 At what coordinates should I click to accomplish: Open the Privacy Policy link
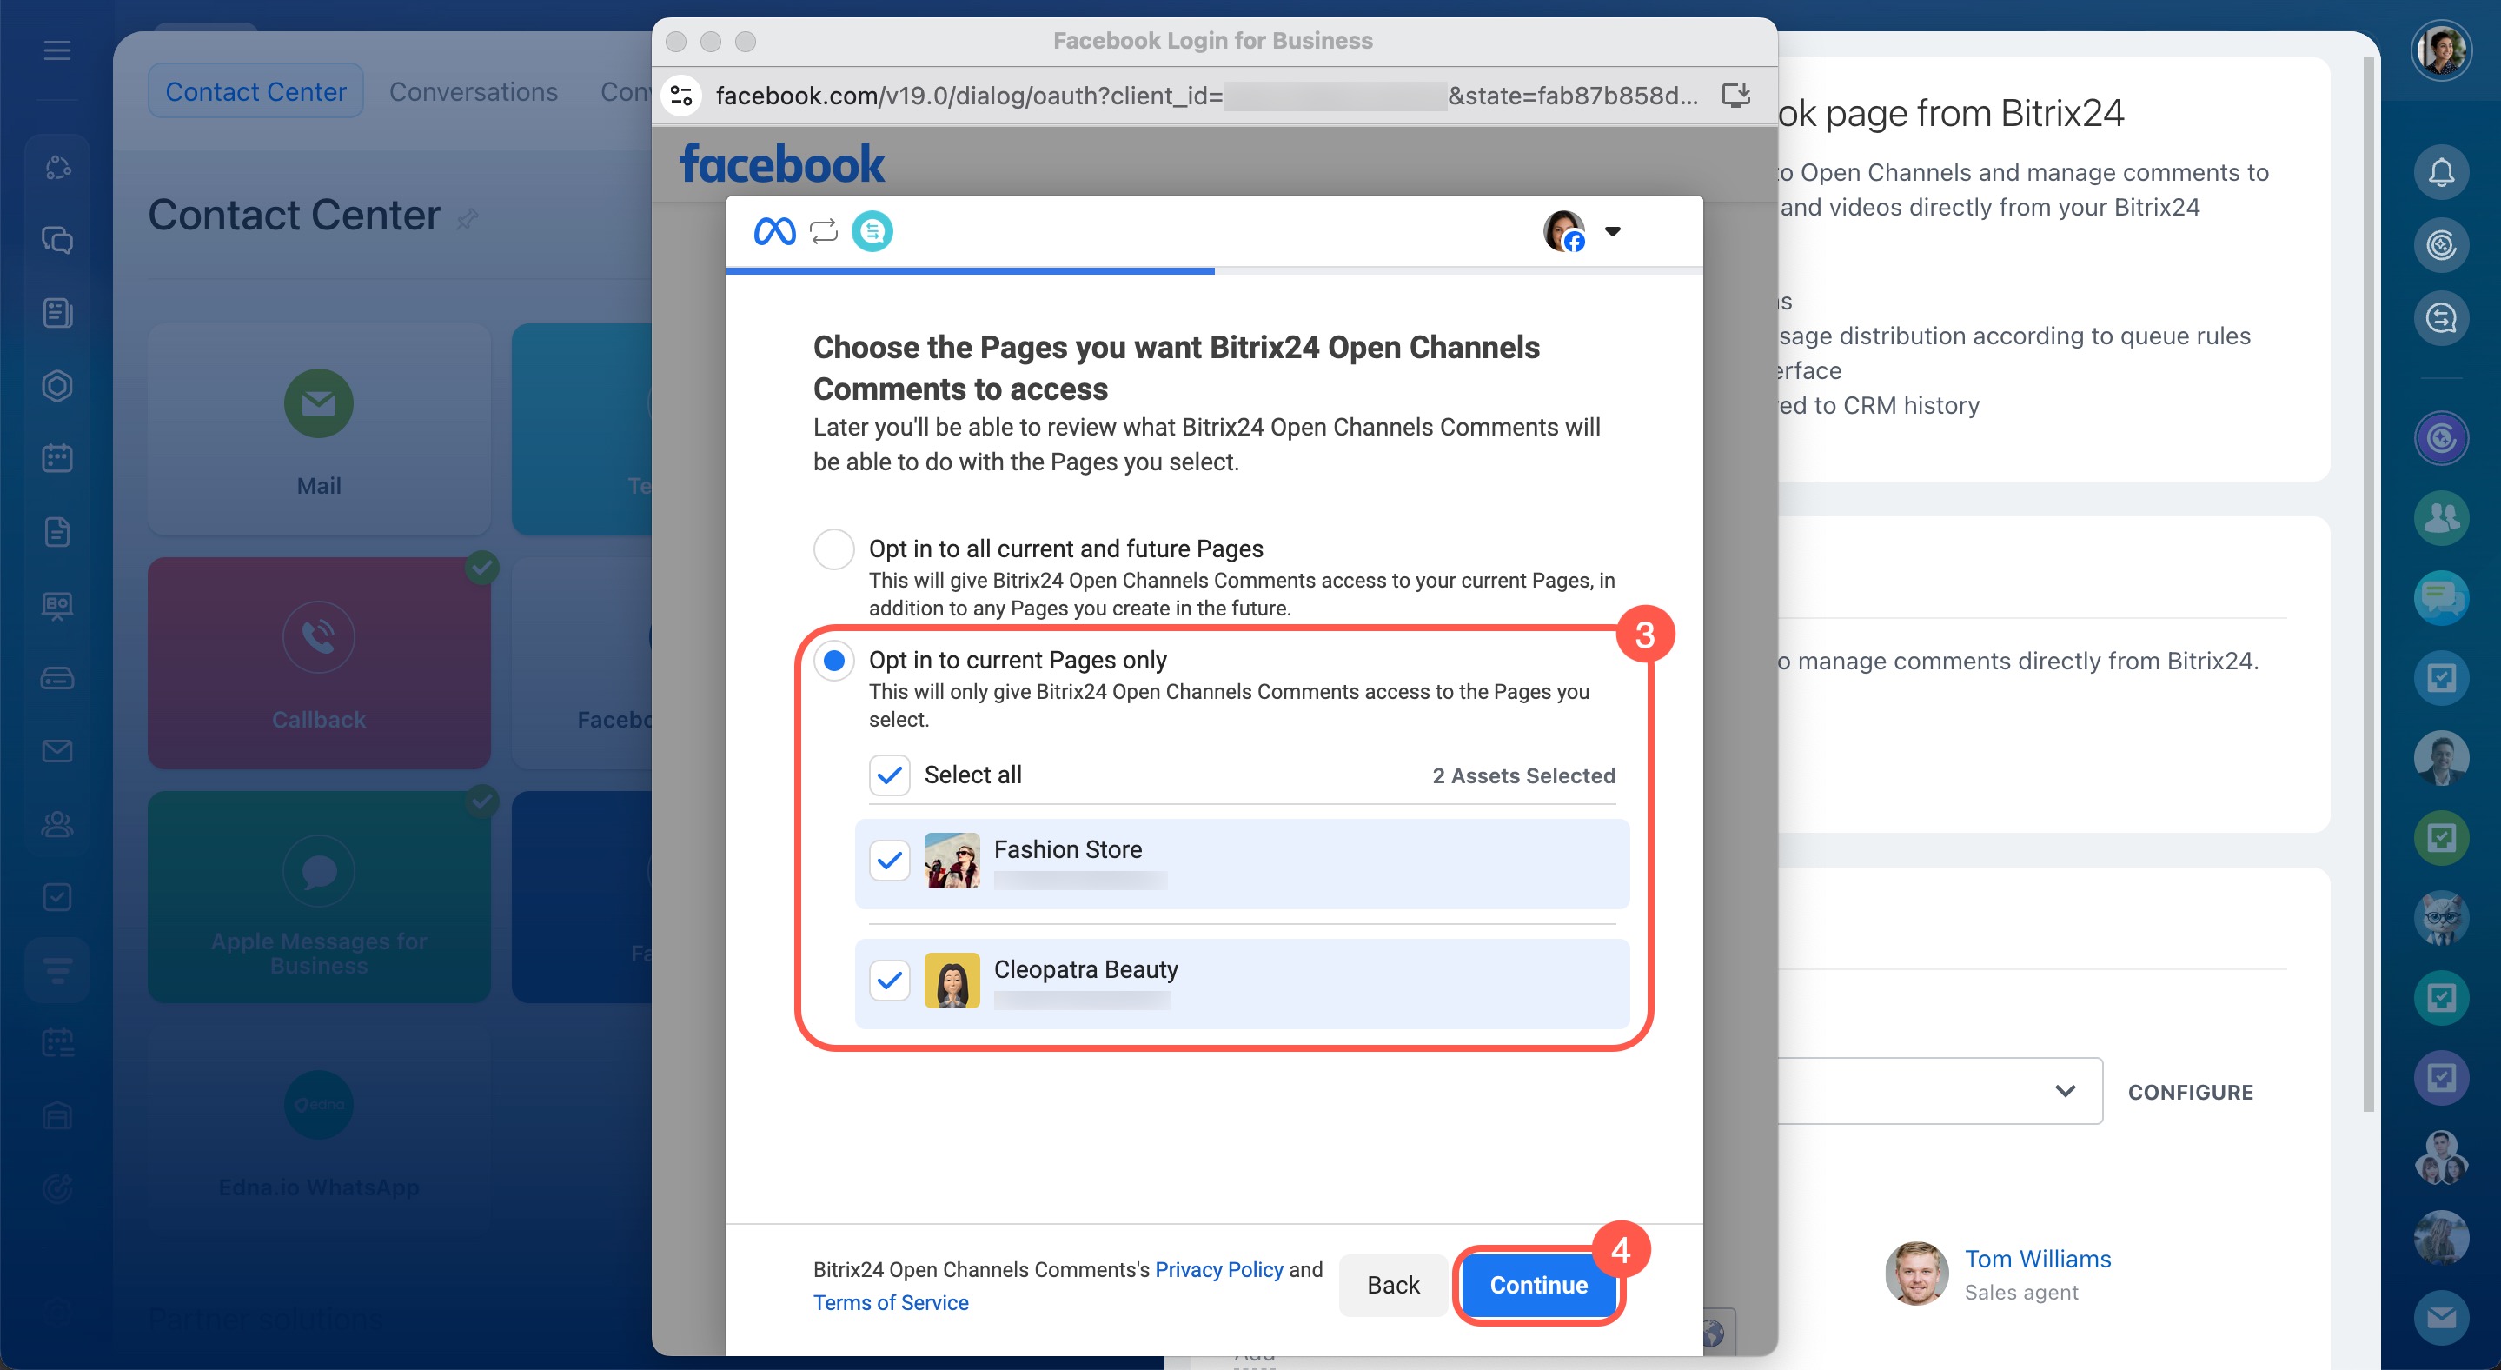point(1218,1269)
